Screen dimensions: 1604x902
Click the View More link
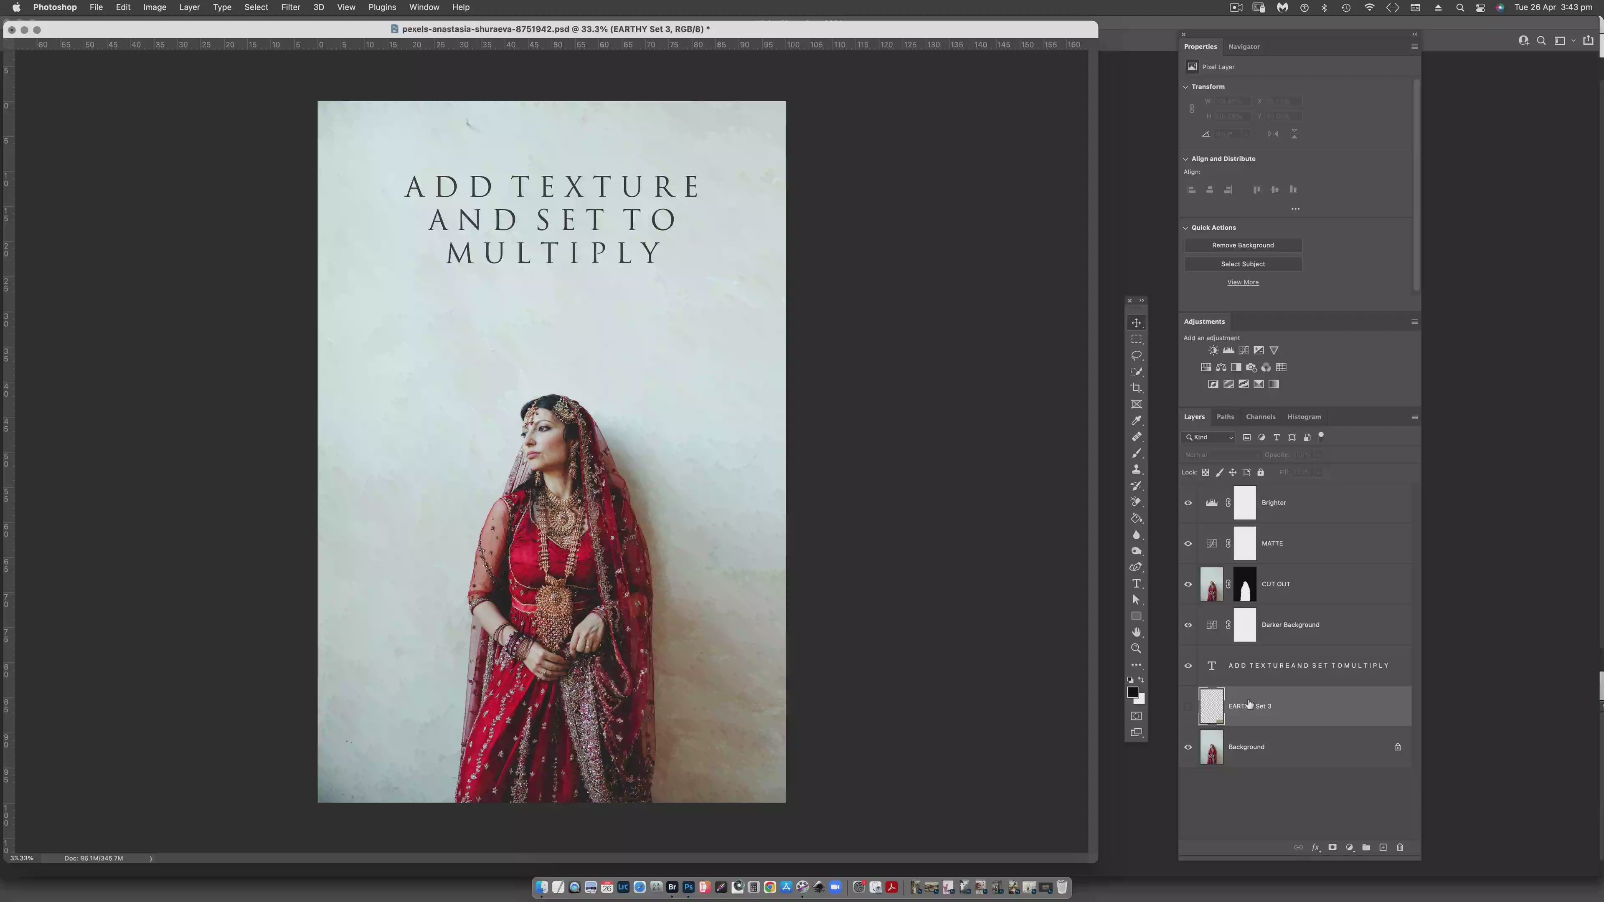coord(1242,283)
